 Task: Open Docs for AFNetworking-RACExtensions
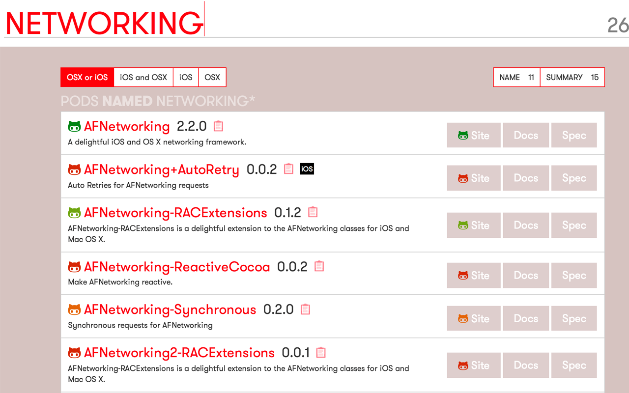point(526,225)
